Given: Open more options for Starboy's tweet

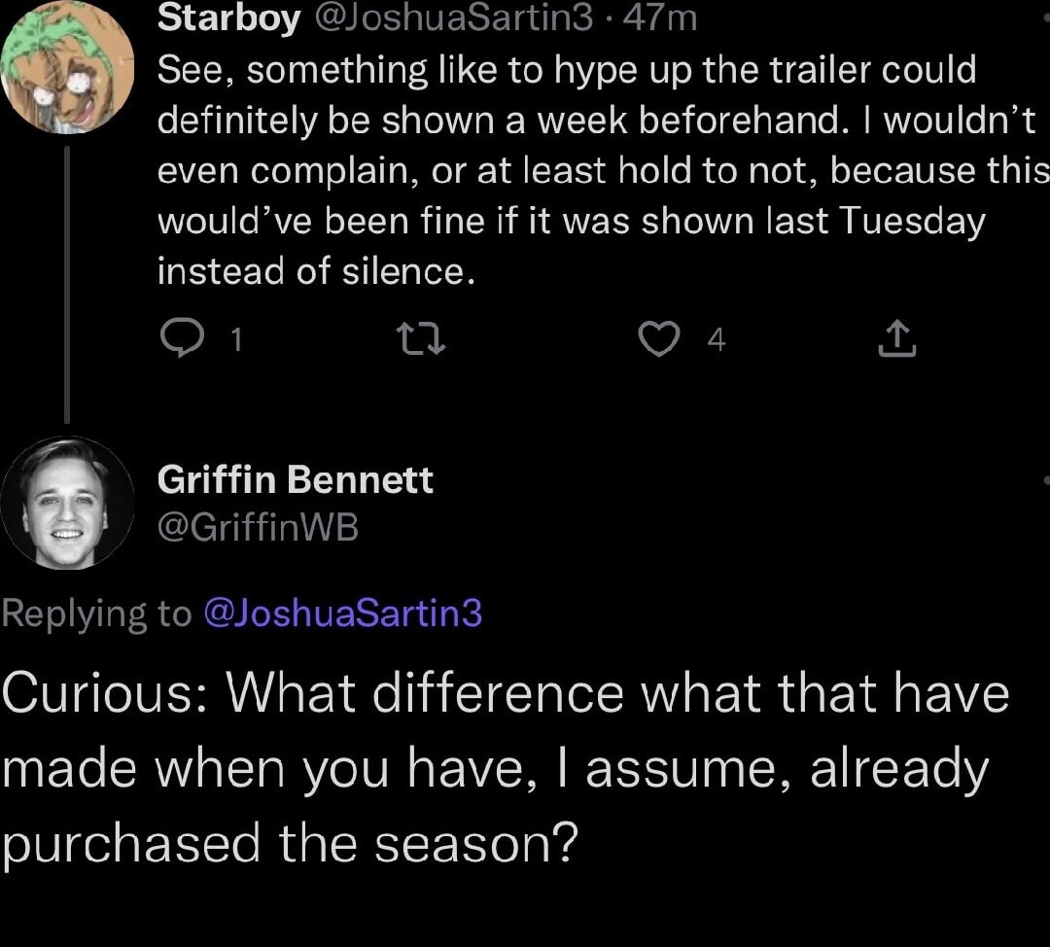Looking at the screenshot, I should point(1044,18).
